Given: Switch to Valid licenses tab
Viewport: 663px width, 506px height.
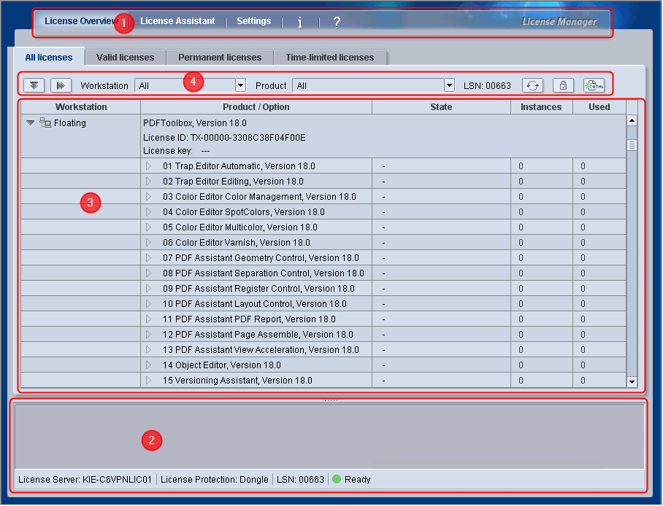Looking at the screenshot, I should pyautogui.click(x=125, y=58).
